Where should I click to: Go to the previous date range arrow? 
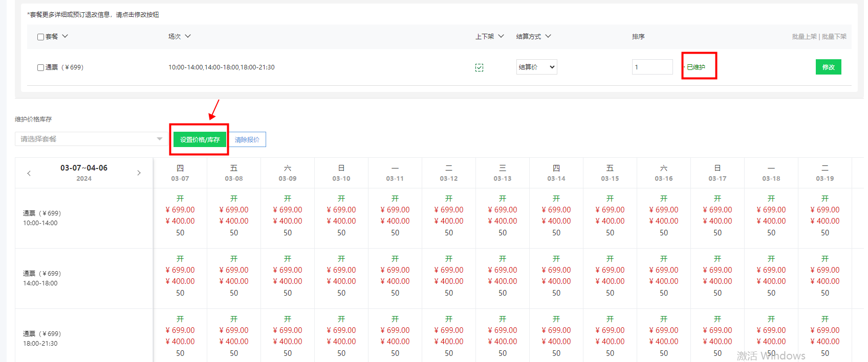29,173
